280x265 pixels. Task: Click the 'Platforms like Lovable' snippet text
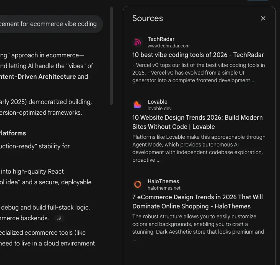coord(199,148)
